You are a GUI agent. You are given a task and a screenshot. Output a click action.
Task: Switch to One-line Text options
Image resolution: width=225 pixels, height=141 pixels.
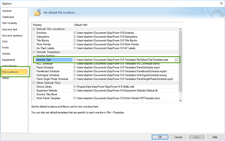[10, 30]
